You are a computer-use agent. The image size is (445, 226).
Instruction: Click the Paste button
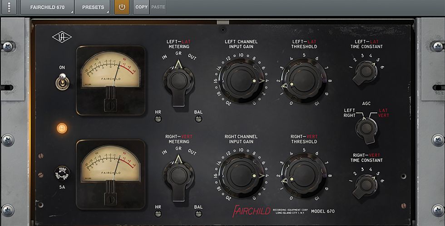(x=158, y=7)
